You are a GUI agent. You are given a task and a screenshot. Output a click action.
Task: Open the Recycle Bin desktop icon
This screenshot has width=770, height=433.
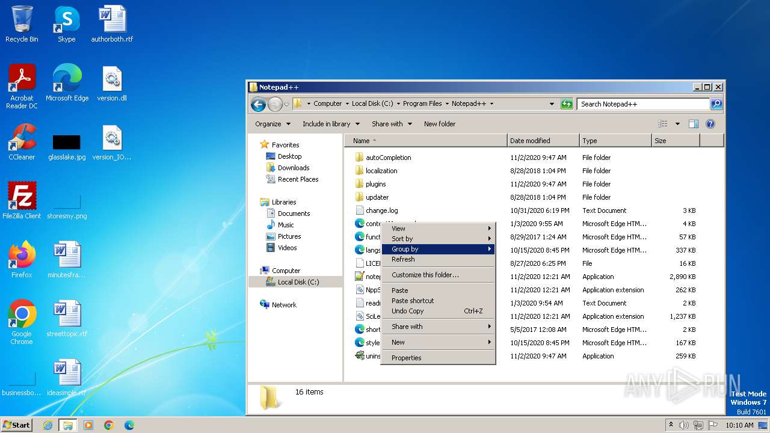coord(22,24)
